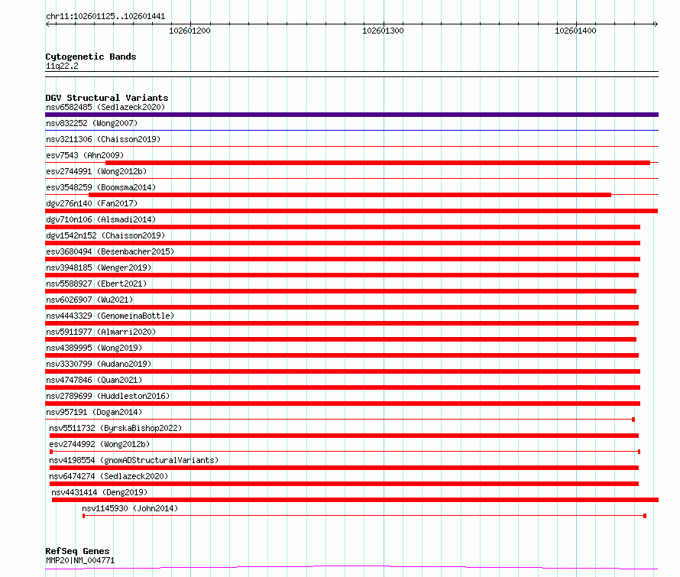Click the purple nsv6582485 variant bar

[351, 115]
